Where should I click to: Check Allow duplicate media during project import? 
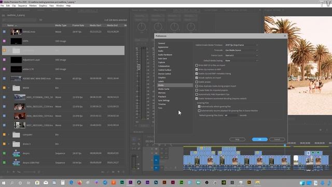pos(197,86)
